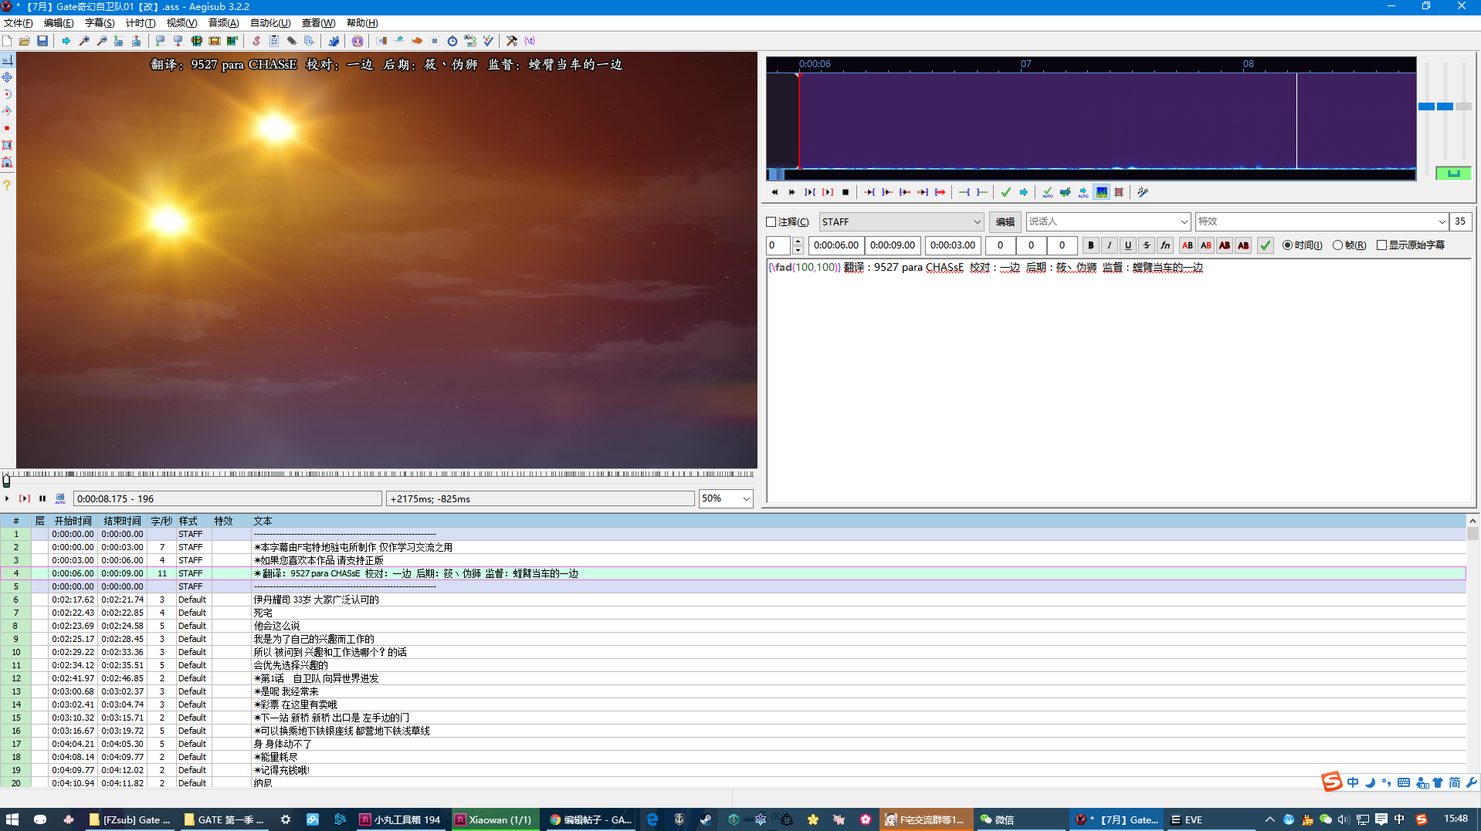Toggle strikeout formatting button
Image resolution: width=1481 pixels, height=831 pixels.
[1147, 245]
